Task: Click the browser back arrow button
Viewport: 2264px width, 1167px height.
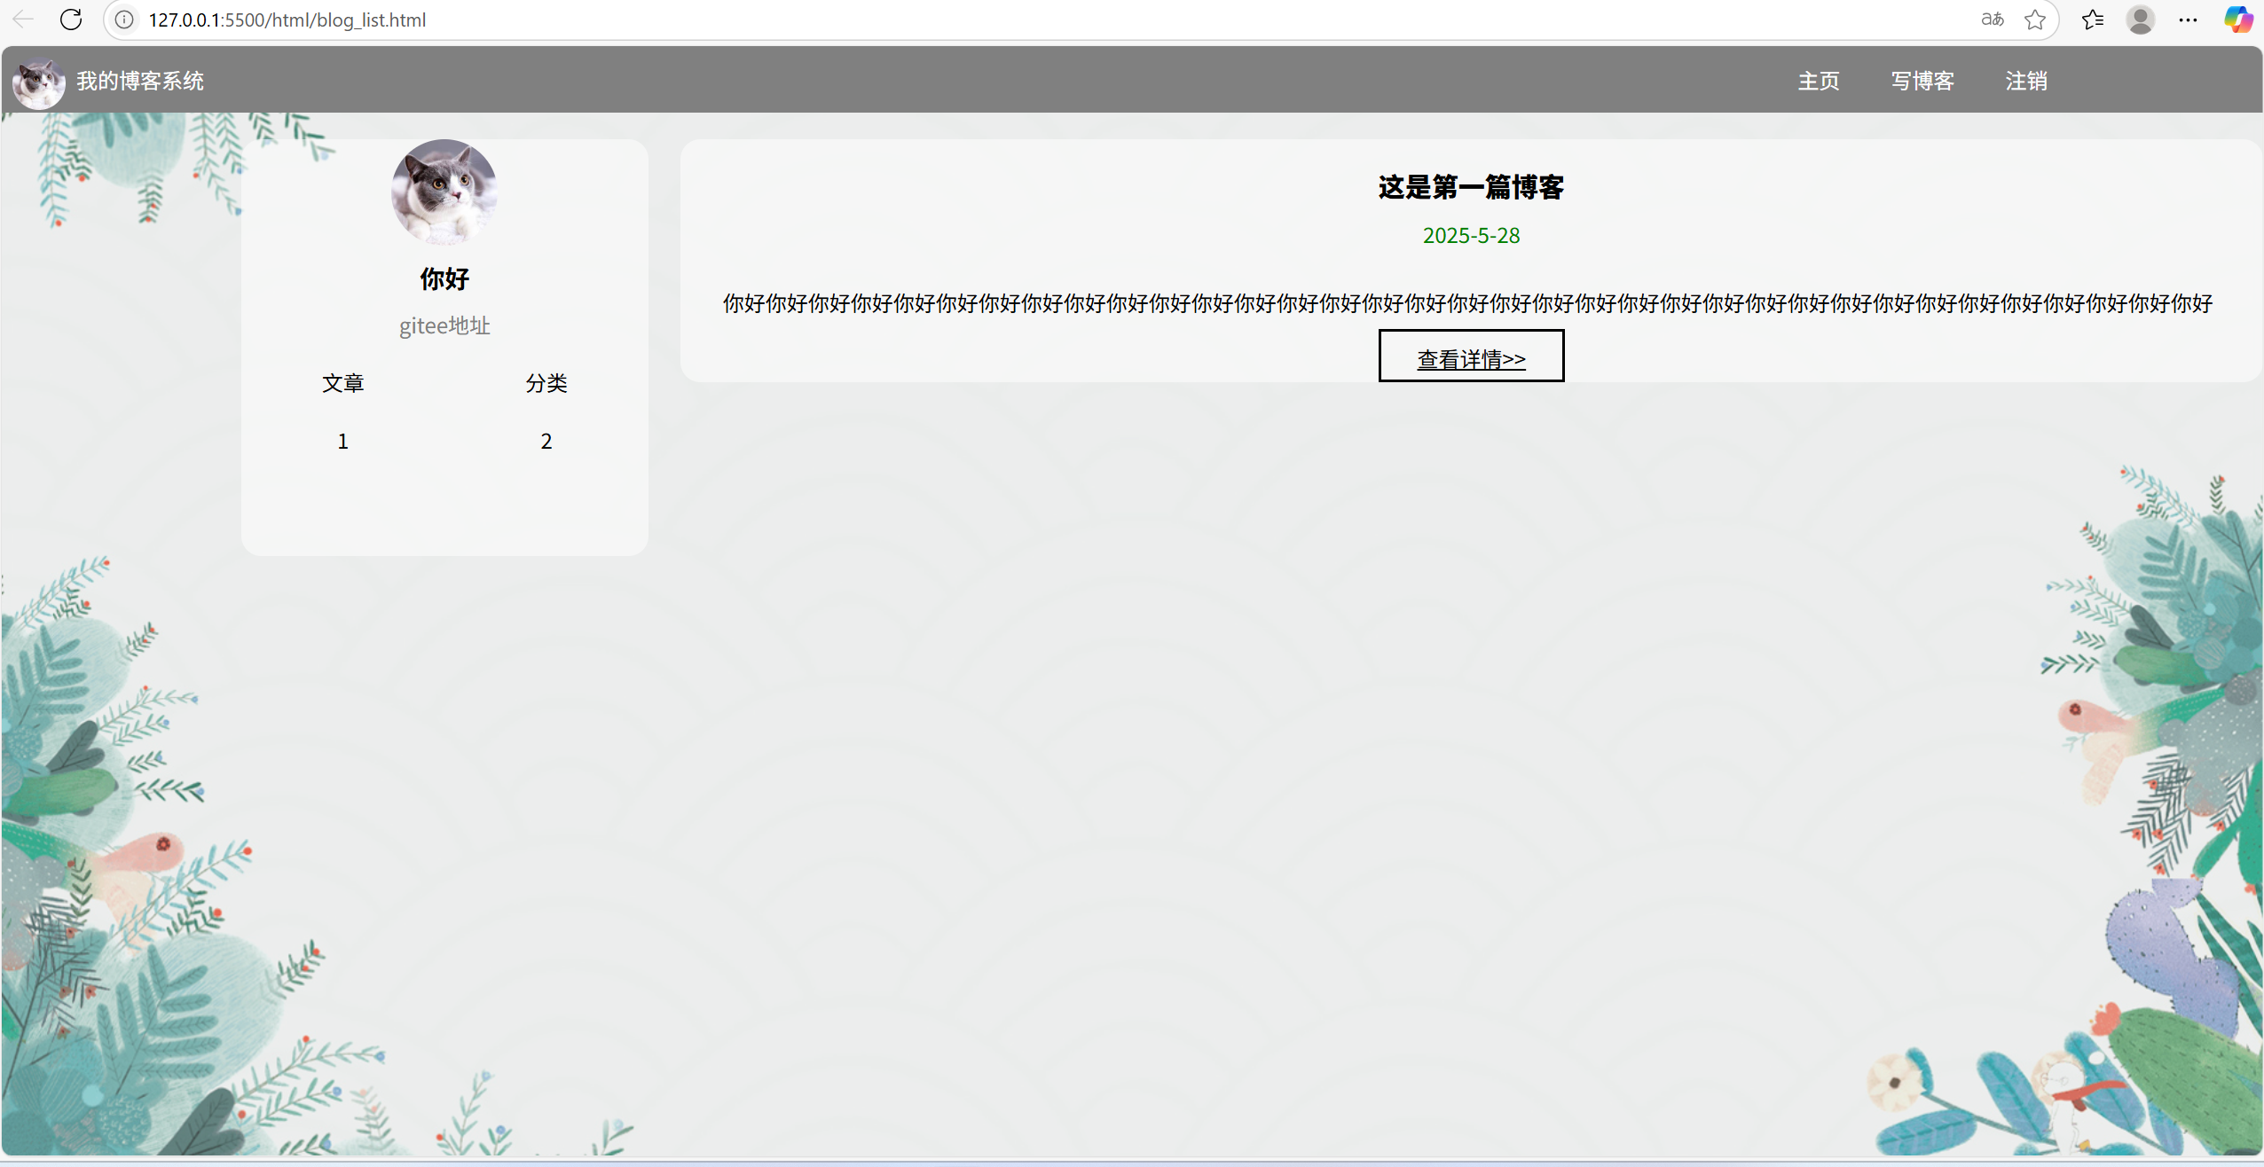Action: [x=23, y=19]
